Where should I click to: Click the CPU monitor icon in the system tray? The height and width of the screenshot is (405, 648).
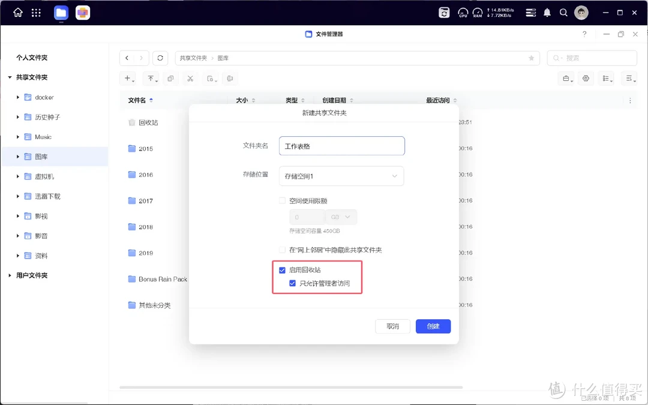pyautogui.click(x=463, y=12)
